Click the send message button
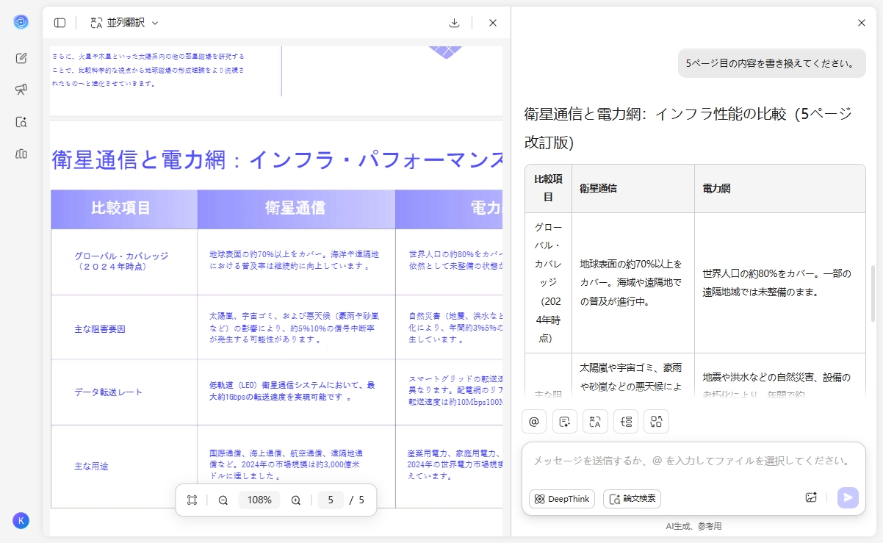Viewport: 883px width, 543px height. (848, 497)
